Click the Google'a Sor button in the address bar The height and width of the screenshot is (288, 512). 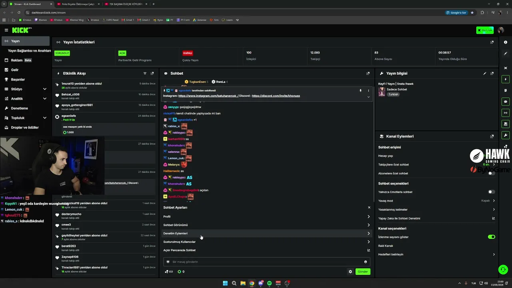(456, 12)
